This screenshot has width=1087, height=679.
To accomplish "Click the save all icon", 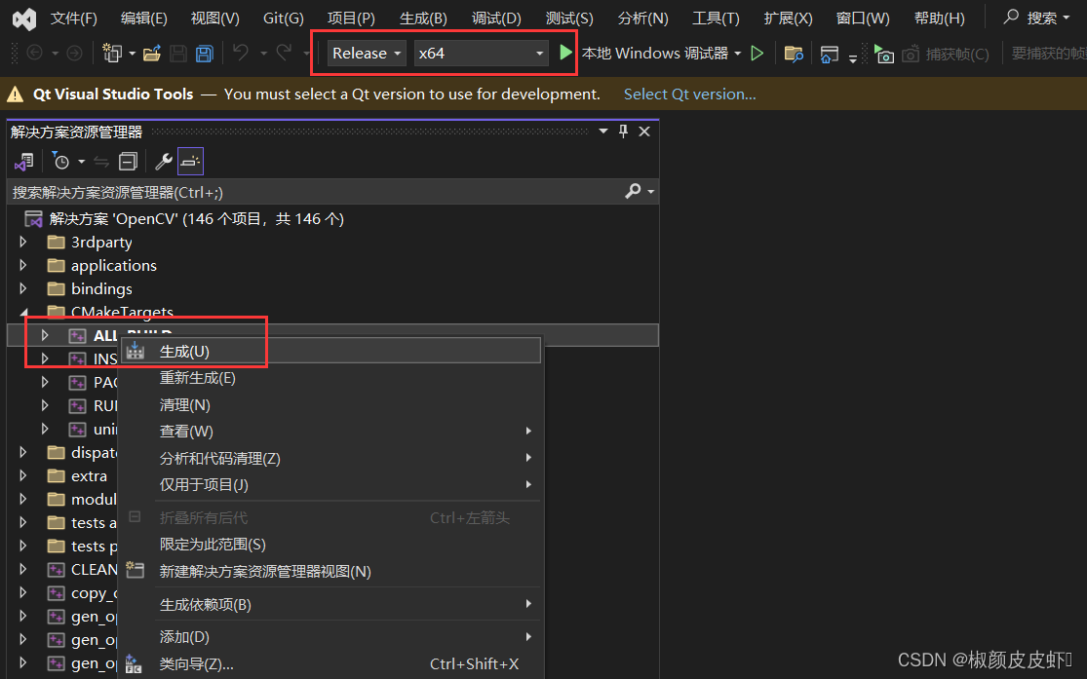I will point(205,54).
